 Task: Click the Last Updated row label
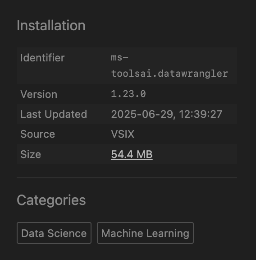[x=54, y=114]
